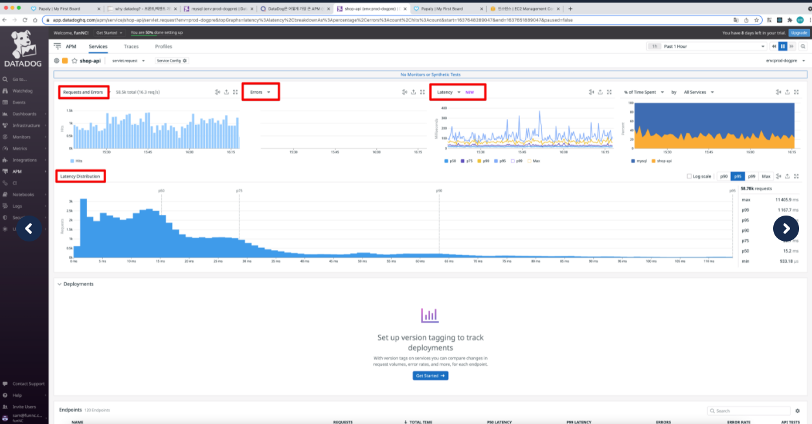The image size is (812, 424).
Task: Focus the Endpoints search field
Action: (749, 410)
